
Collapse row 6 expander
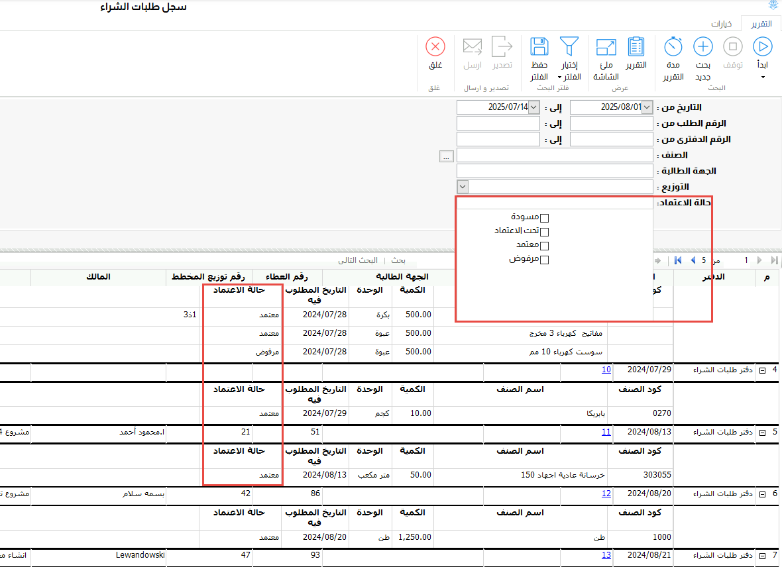pos(763,494)
